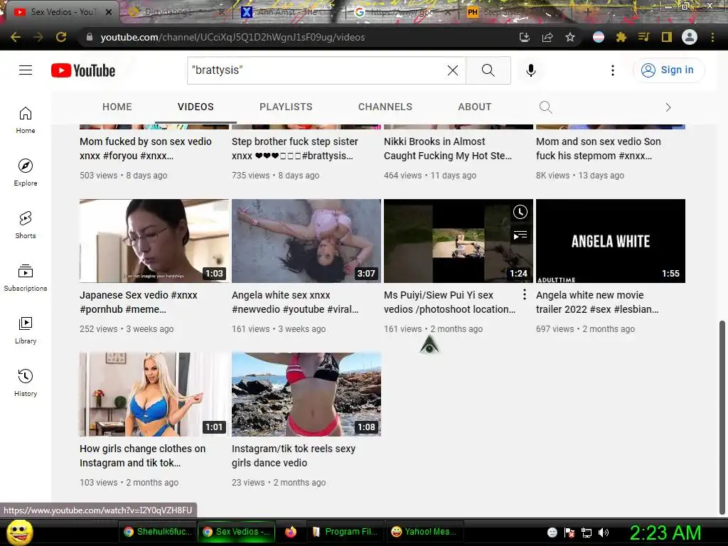Open the three-dot menu beside Ms Puiyi video

[x=524, y=294]
